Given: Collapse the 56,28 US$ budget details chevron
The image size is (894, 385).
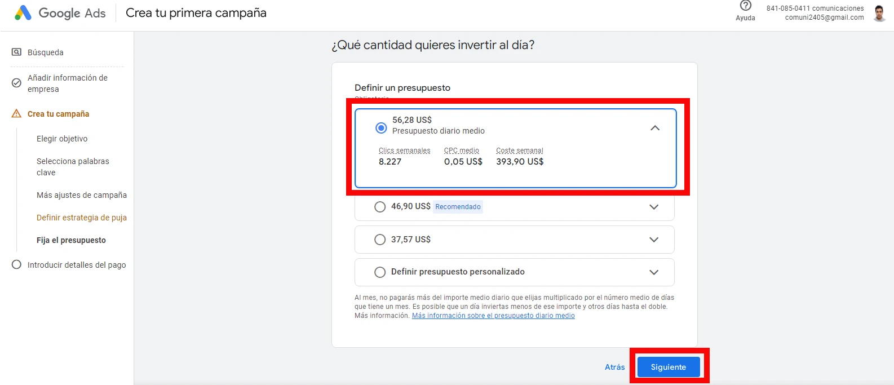Looking at the screenshot, I should 654,128.
